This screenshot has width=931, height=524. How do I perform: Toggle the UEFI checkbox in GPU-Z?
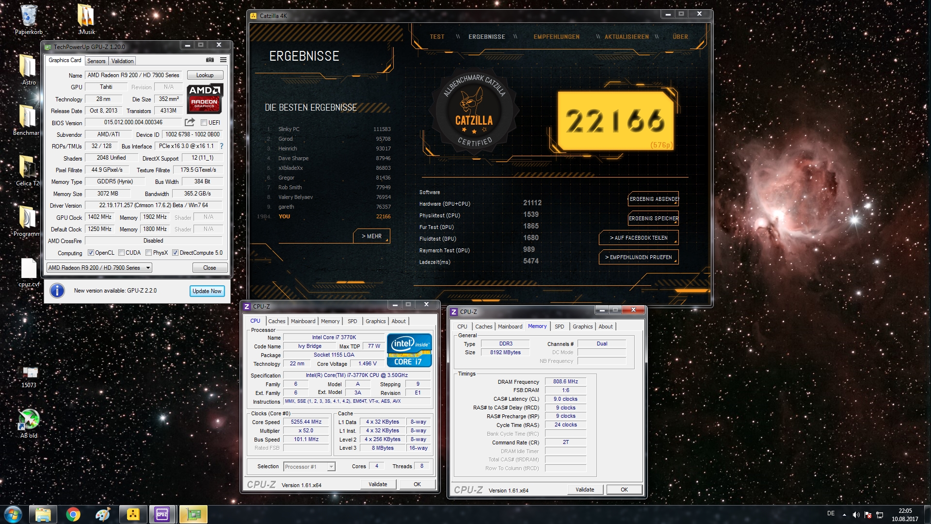click(x=204, y=123)
